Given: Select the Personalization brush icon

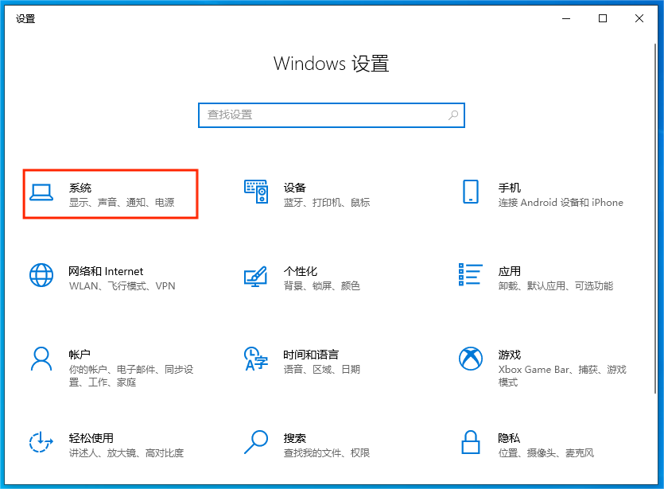Looking at the screenshot, I should [256, 276].
